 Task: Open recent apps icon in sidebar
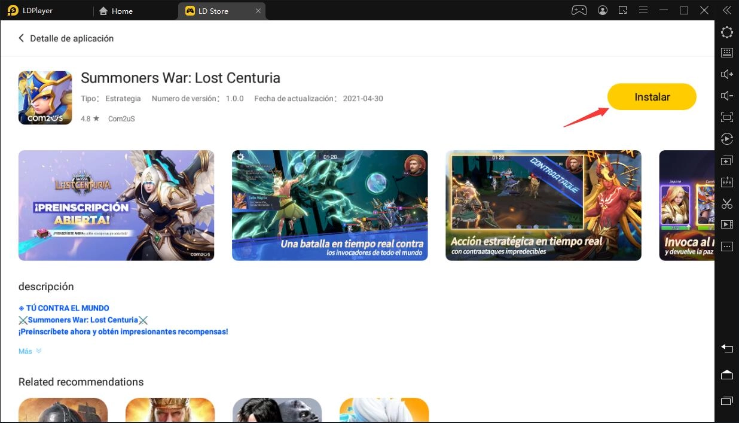point(727,400)
